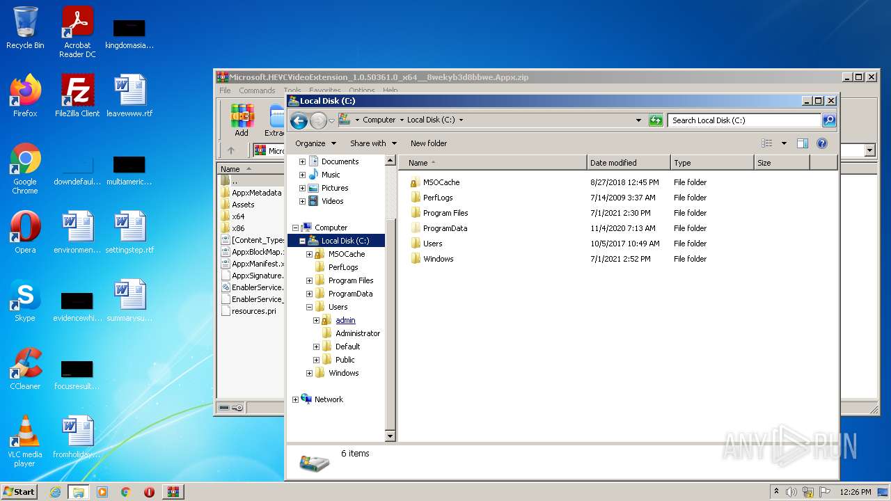Expand MSOCache tree node
The image size is (891, 501).
(x=309, y=254)
